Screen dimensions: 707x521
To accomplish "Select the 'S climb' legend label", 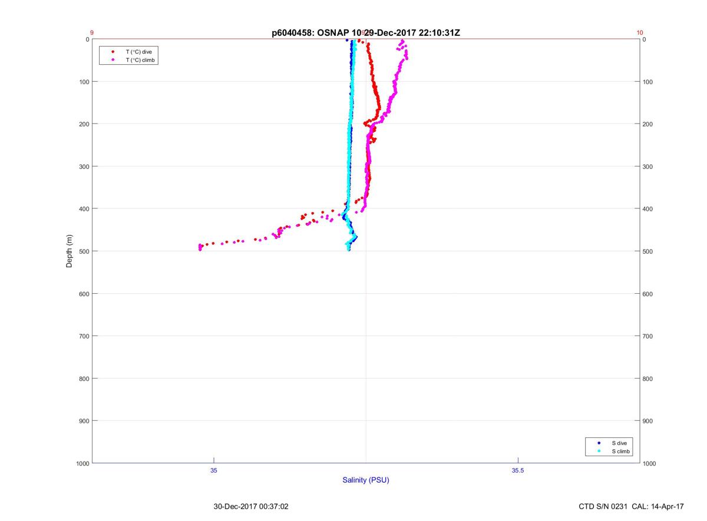I will (x=621, y=451).
